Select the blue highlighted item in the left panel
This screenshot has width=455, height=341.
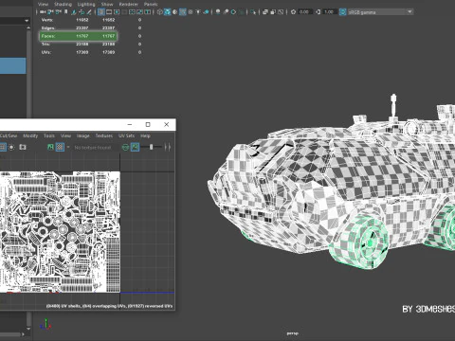tap(12, 65)
